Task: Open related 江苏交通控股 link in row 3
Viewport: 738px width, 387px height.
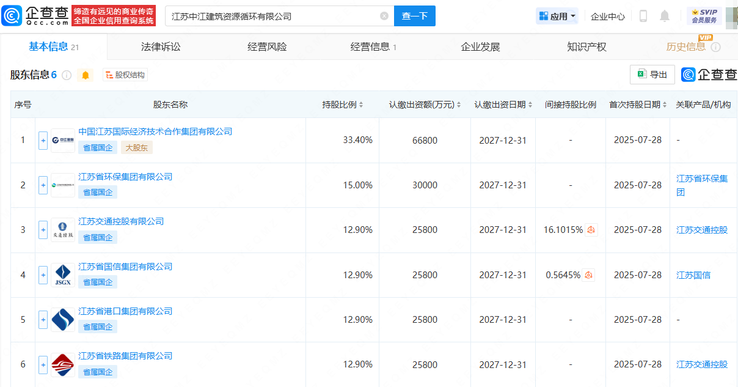Action: [702, 230]
